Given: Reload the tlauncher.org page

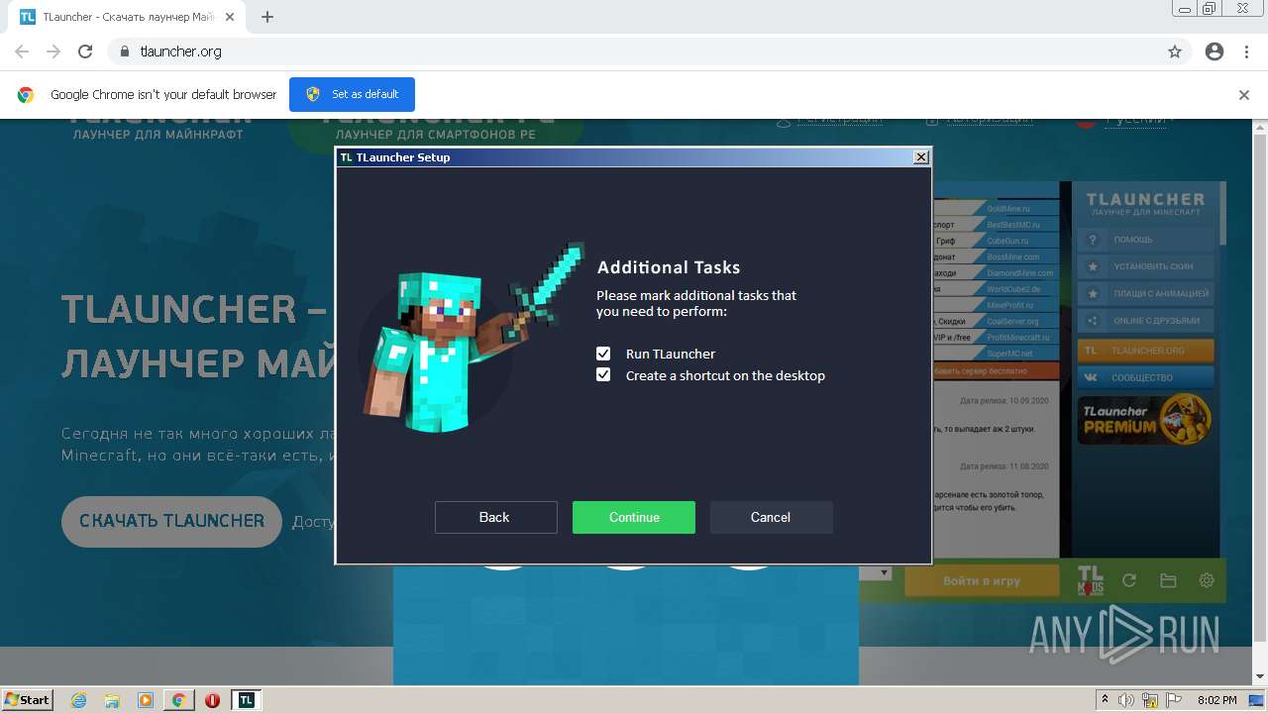Looking at the screenshot, I should (x=85, y=51).
